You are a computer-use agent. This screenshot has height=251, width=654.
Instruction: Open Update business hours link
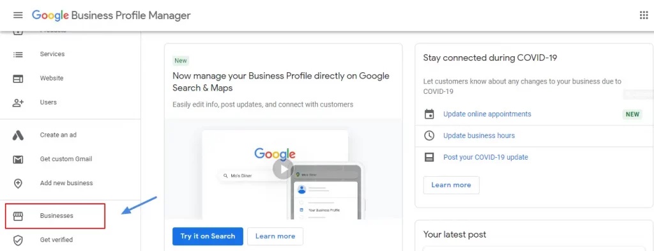[479, 135]
